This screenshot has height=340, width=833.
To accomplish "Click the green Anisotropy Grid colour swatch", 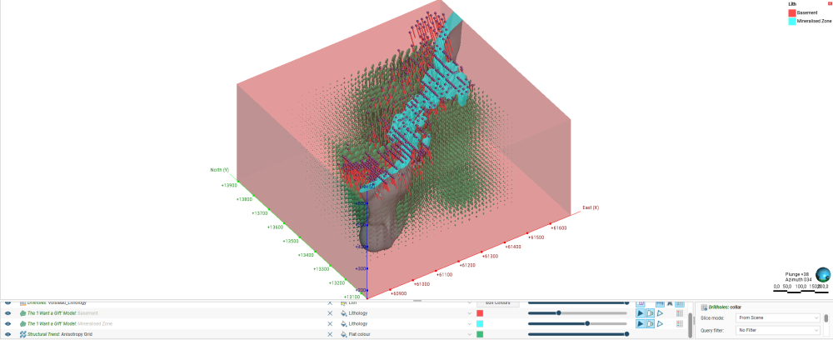I will pos(480,334).
